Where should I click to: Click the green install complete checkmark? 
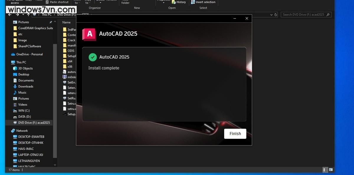pos(93,57)
